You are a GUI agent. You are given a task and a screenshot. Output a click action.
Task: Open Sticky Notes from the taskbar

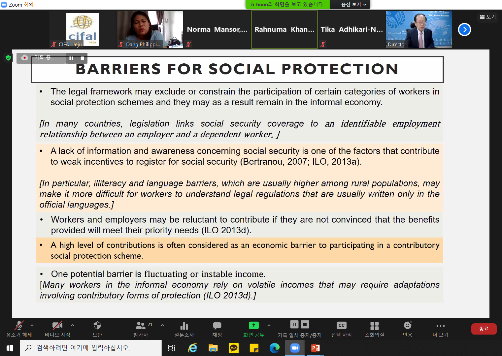254,348
